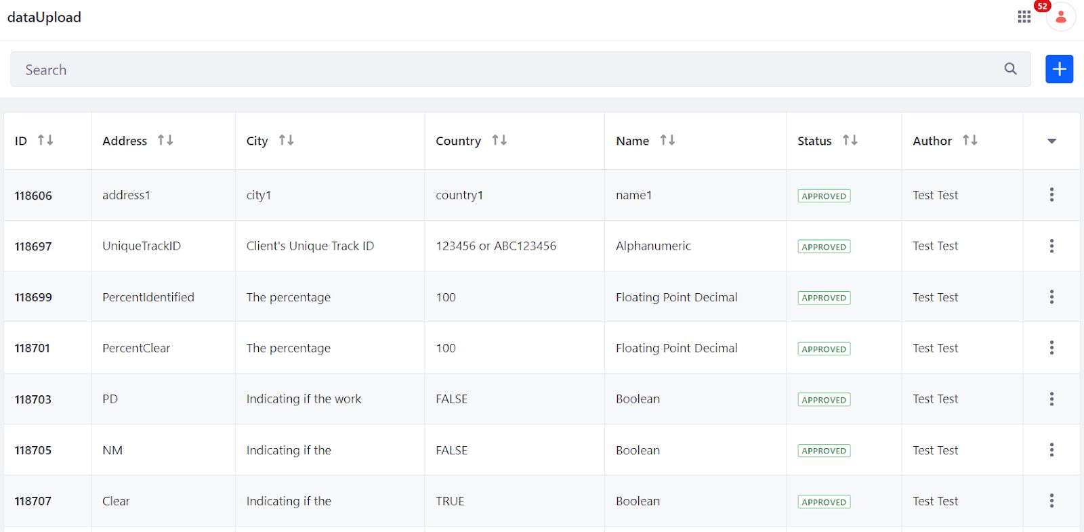Click APPROVED badge in row 118606

[824, 196]
